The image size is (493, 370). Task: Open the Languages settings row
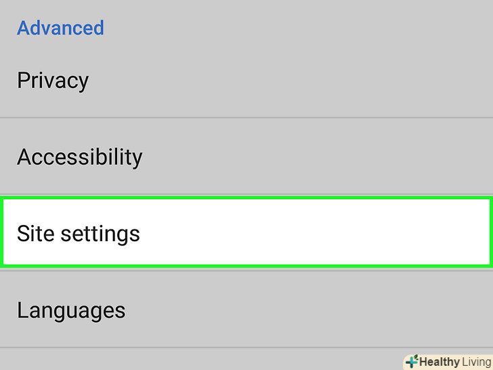point(71,310)
